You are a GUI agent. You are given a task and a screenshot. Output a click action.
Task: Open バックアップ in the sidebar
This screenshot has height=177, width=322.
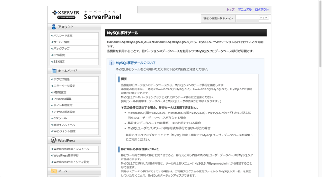pos(74,48)
